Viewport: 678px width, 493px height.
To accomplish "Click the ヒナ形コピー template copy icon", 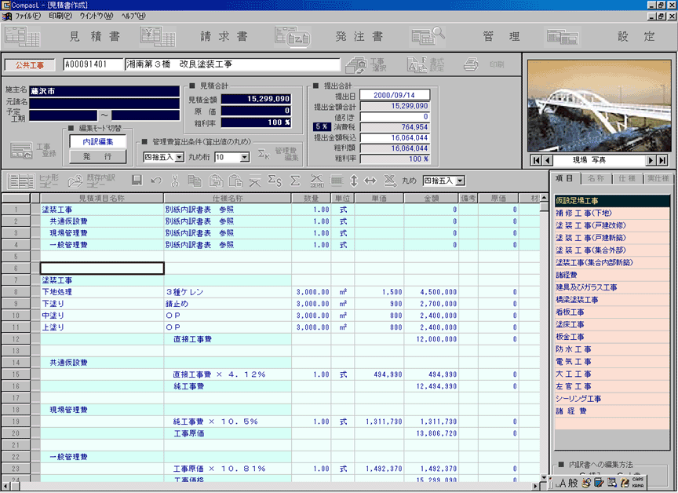I will coord(21,181).
